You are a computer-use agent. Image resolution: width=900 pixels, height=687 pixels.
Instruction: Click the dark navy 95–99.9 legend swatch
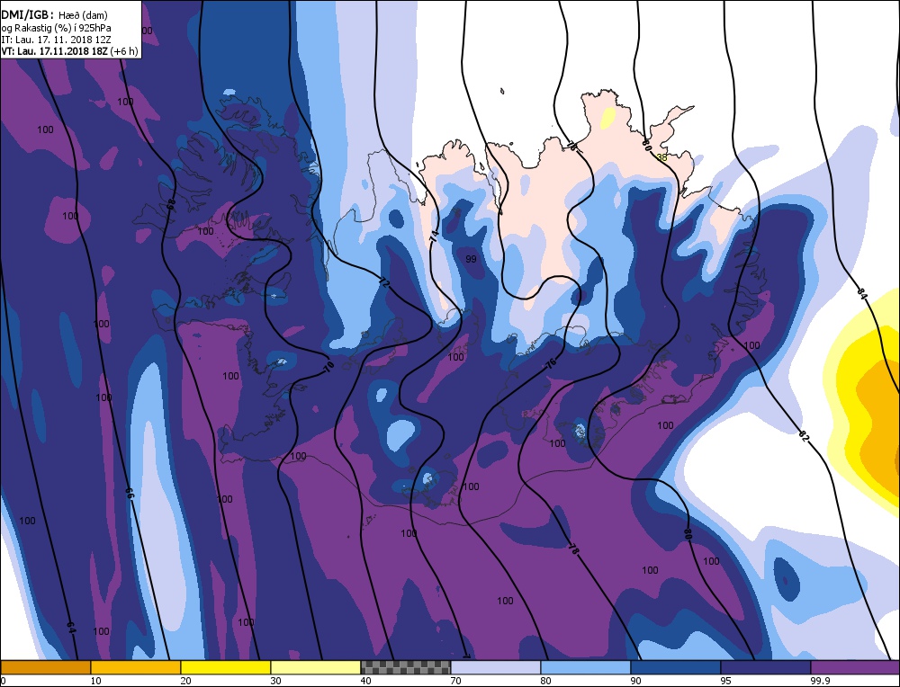766,667
